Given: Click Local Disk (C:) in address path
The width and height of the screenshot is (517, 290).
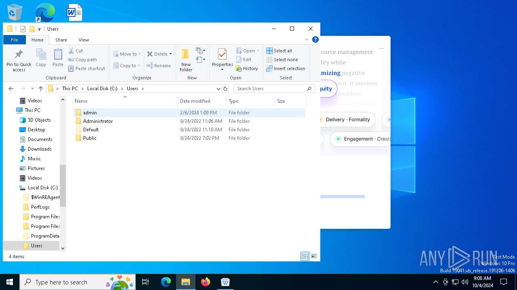Looking at the screenshot, I should pos(102,89).
